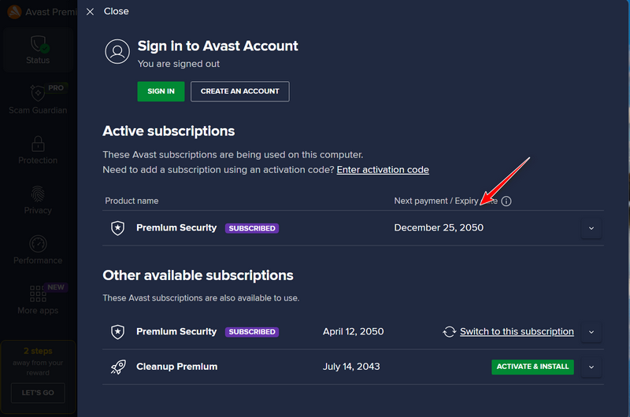Viewport: 630px width, 417px height.
Task: Open the Performance gauge icon
Action: 38,244
